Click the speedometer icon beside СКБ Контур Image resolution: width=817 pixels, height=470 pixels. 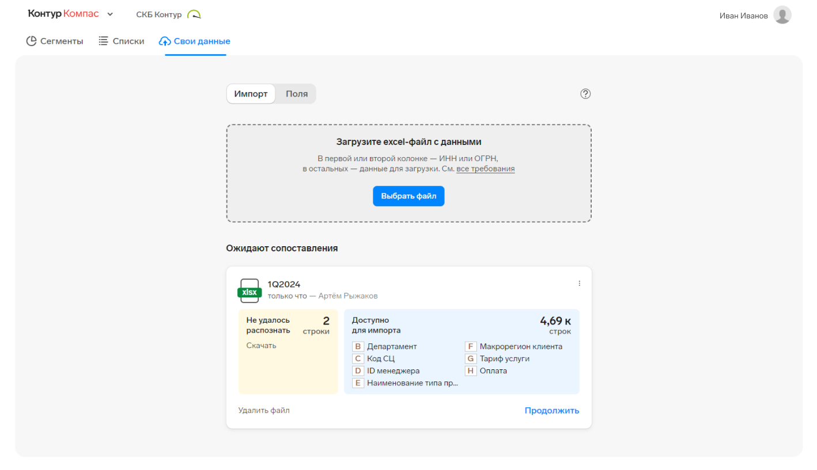pyautogui.click(x=194, y=14)
